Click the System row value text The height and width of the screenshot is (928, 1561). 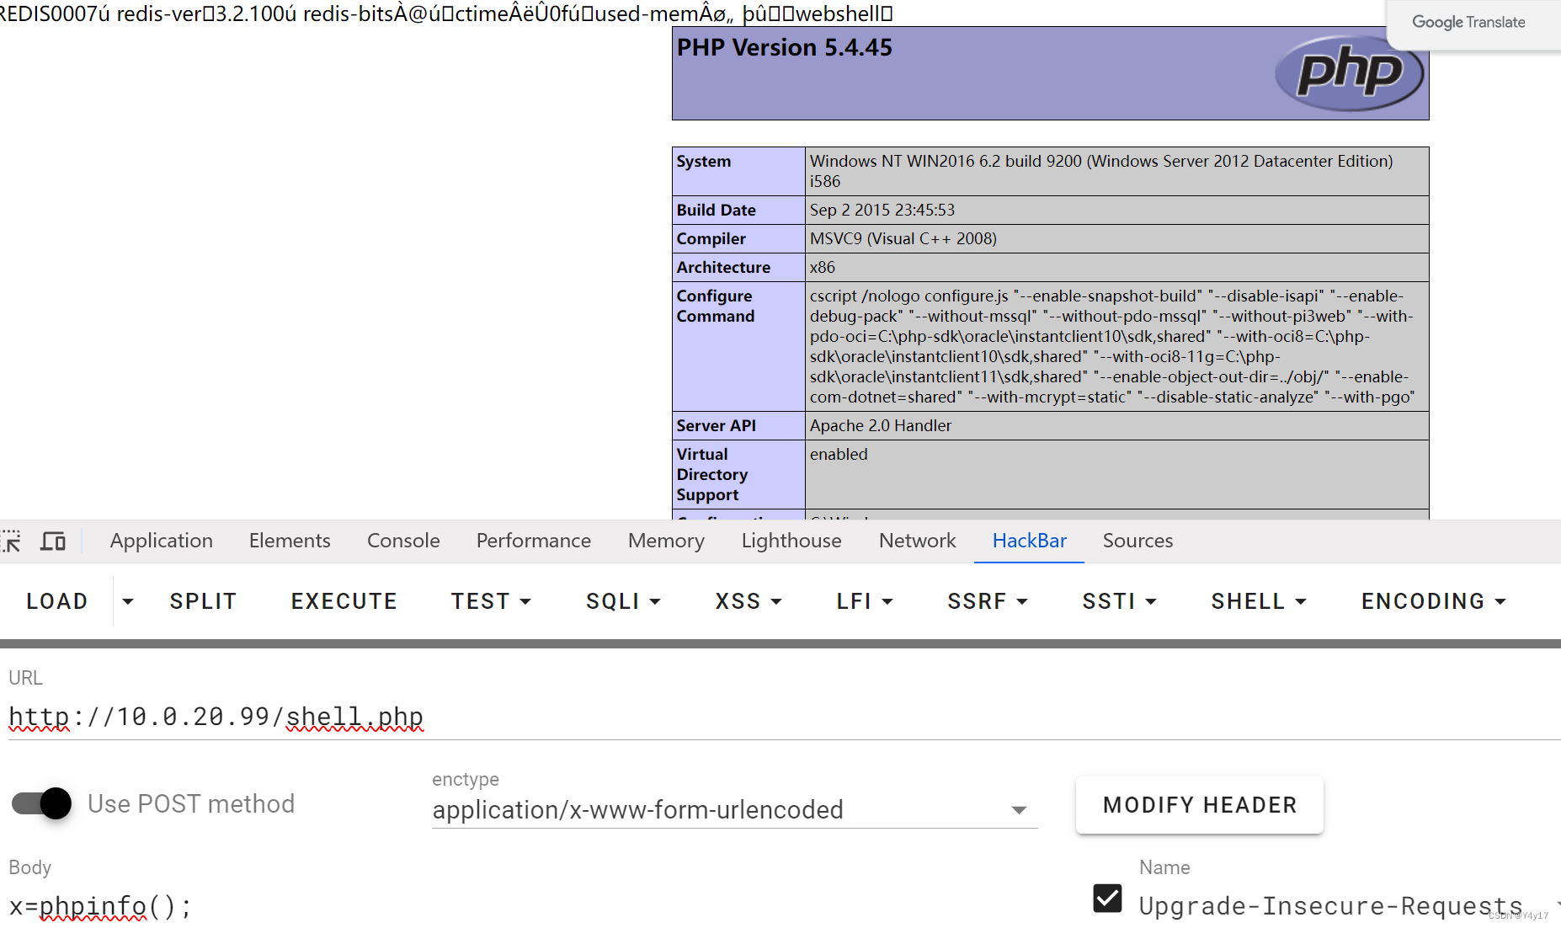pyautogui.click(x=1101, y=171)
